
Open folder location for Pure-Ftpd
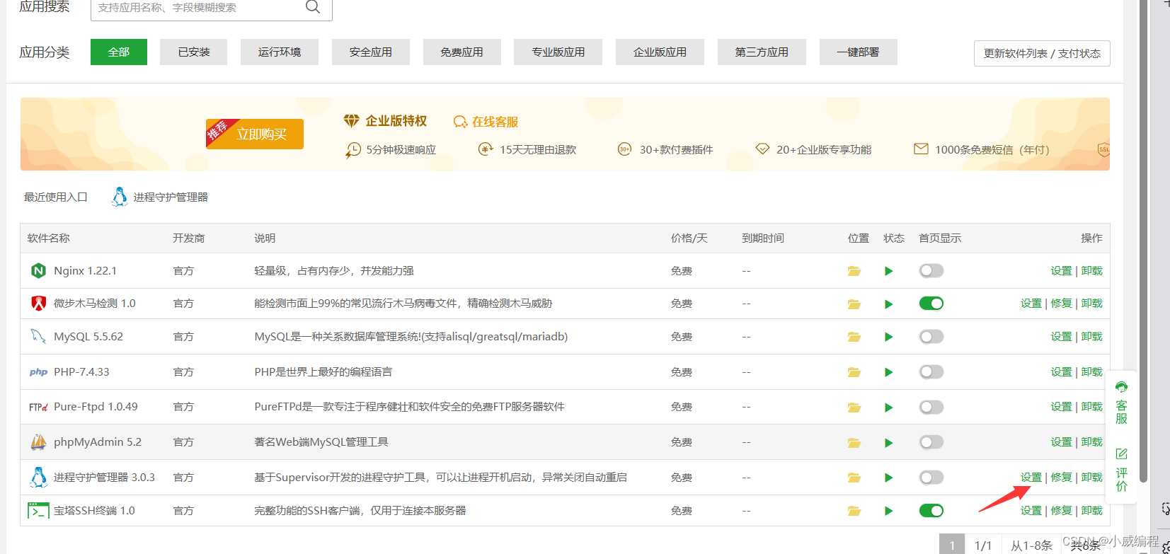coord(854,408)
